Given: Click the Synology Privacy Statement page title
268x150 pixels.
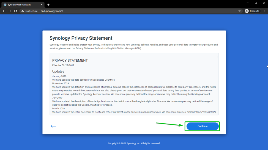Looking at the screenshot, I should click(x=81, y=38).
